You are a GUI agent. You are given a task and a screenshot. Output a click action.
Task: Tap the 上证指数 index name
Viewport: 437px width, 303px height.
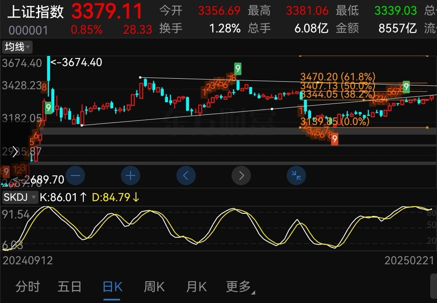36,12
